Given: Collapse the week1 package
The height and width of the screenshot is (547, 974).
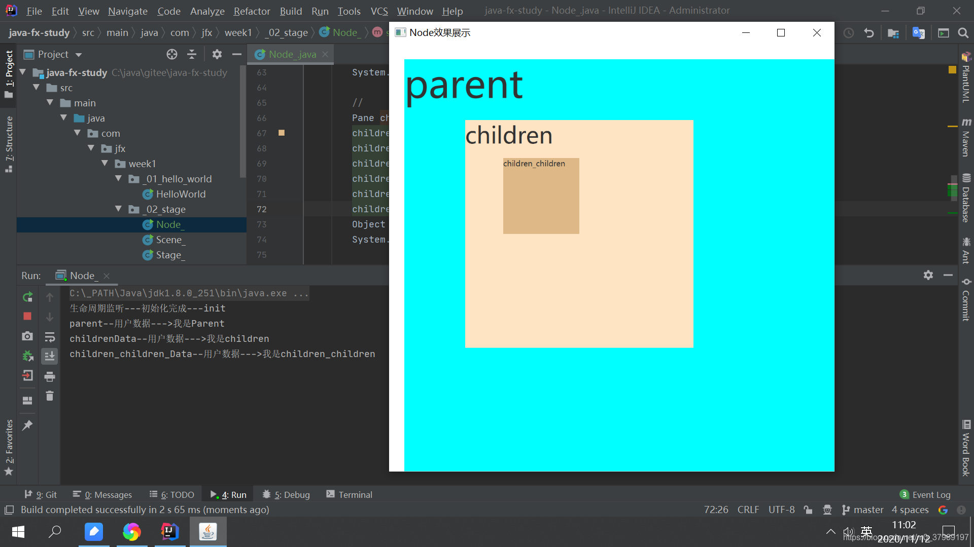Looking at the screenshot, I should pyautogui.click(x=105, y=164).
